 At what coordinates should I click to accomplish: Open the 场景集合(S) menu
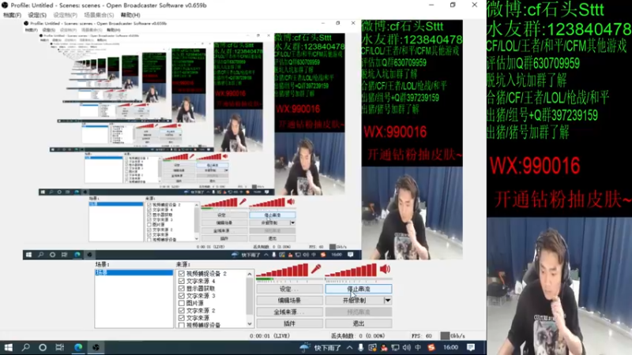99,15
